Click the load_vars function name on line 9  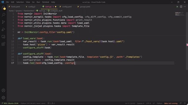coord(29,38)
